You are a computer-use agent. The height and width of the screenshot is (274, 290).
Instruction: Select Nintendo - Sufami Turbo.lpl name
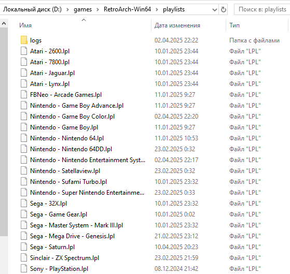(68, 182)
